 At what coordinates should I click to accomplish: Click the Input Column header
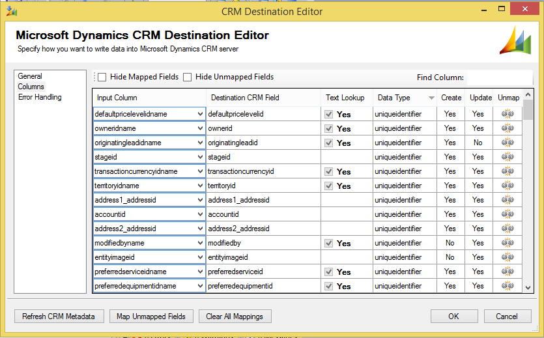(150, 98)
